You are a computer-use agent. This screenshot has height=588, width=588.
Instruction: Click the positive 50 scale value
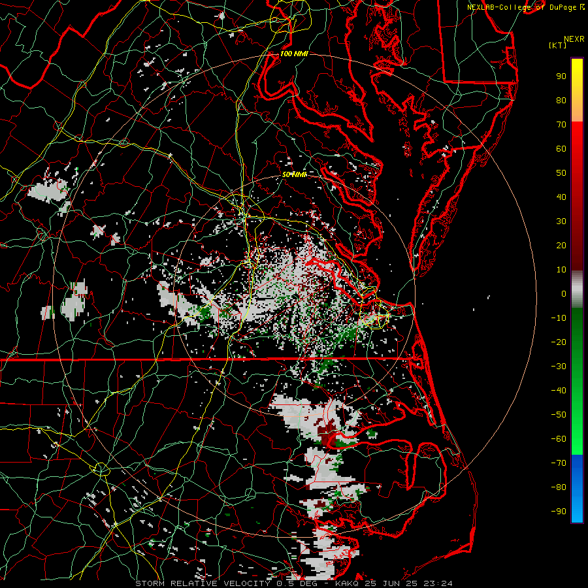(561, 173)
